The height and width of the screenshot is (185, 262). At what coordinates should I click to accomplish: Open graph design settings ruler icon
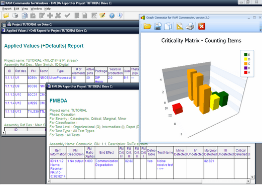click(180, 26)
